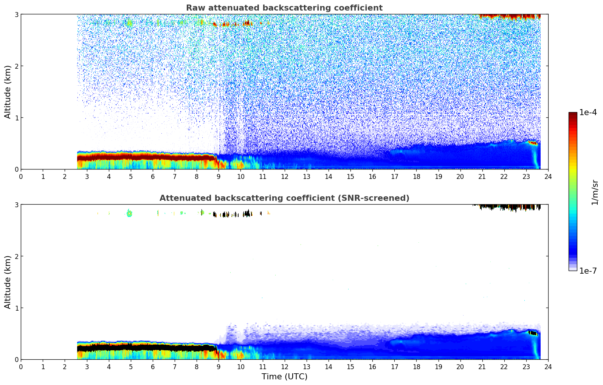Click hour 9 tick label on top plot
The image size is (603, 385).
[219, 176]
